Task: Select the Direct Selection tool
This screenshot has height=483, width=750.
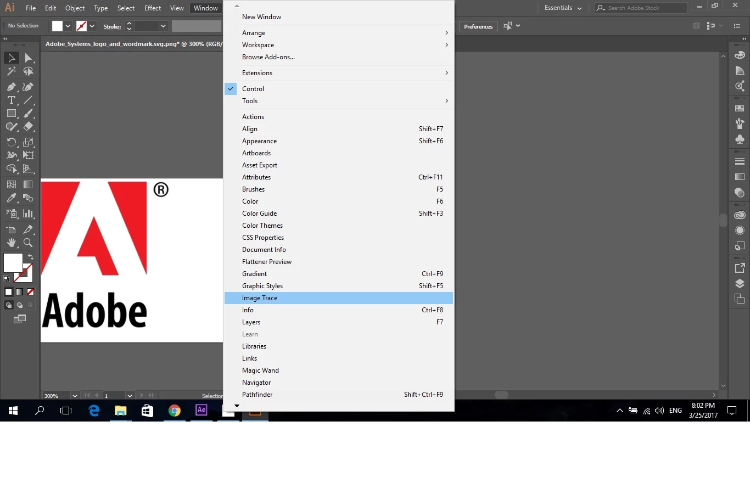Action: (28, 58)
